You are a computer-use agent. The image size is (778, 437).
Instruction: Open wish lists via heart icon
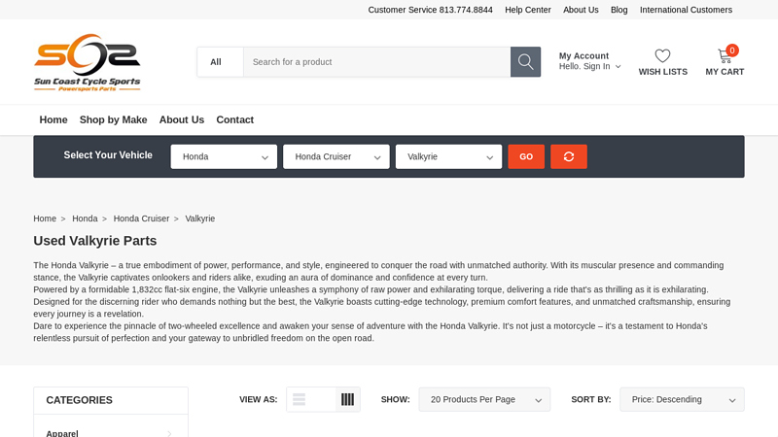[662, 56]
